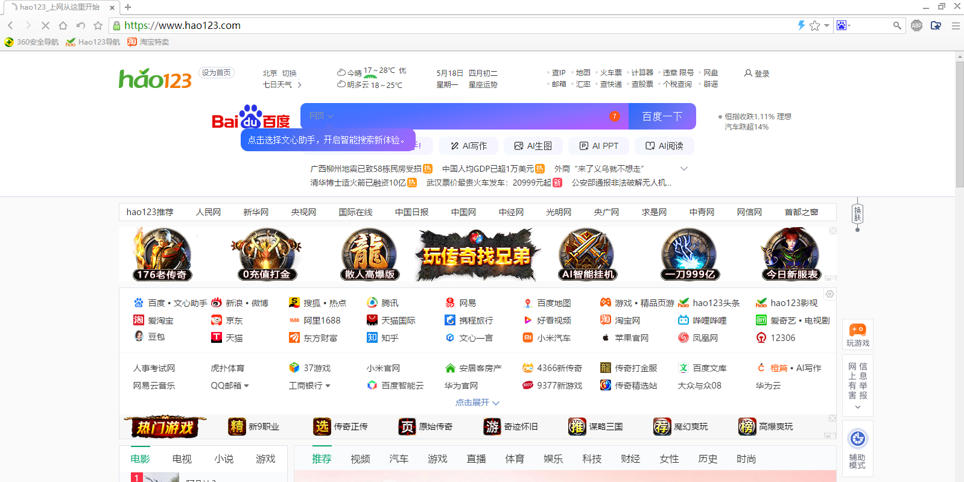The width and height of the screenshot is (964, 482).
Task: Open the AI智能挂机 game icon
Action: pos(588,254)
